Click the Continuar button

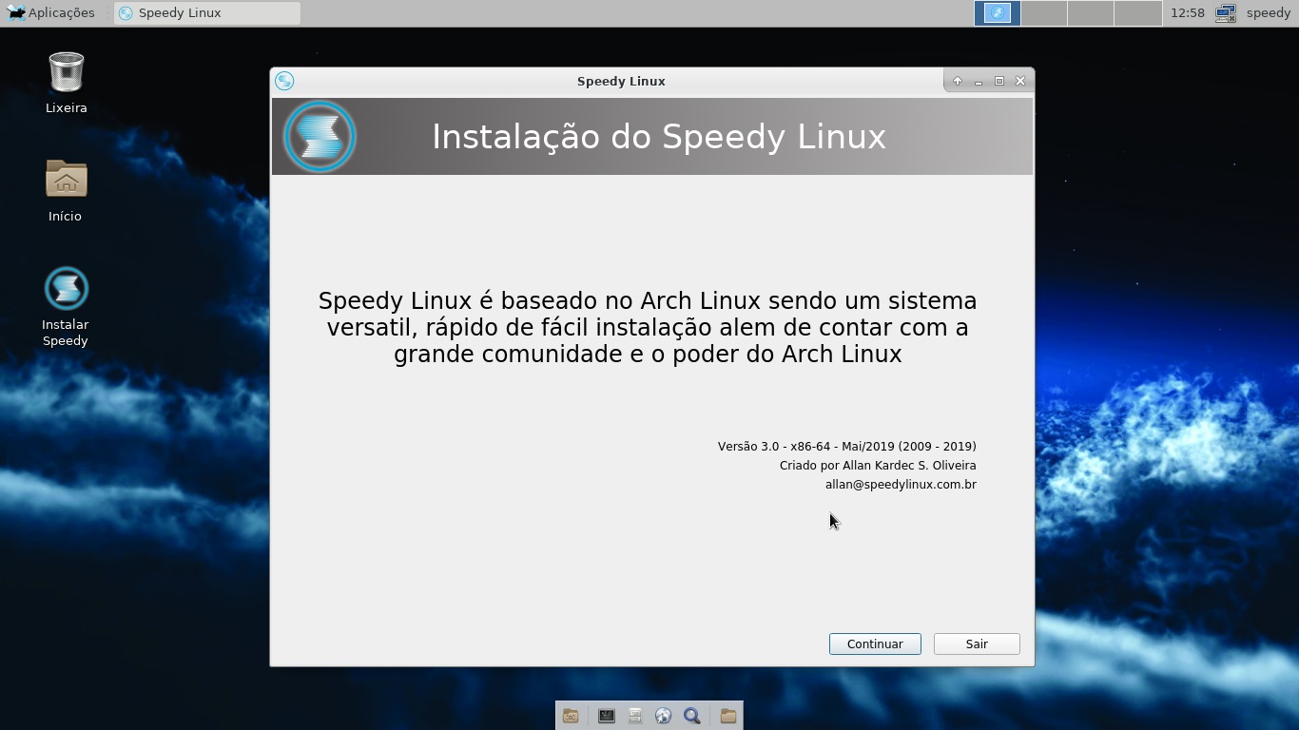(875, 644)
